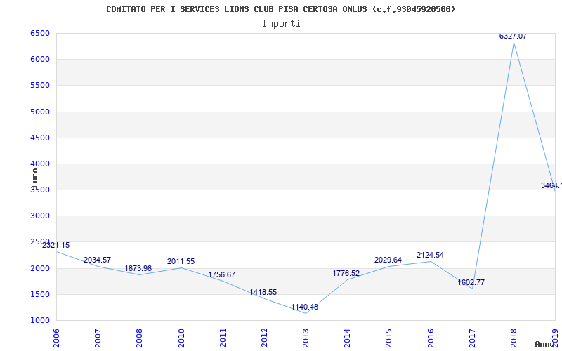Click the Anno axis title
Image resolution: width=562 pixels, height=351 pixels.
545,344
